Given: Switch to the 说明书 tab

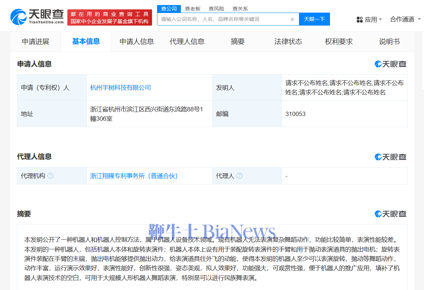Looking at the screenshot, I should point(389,42).
